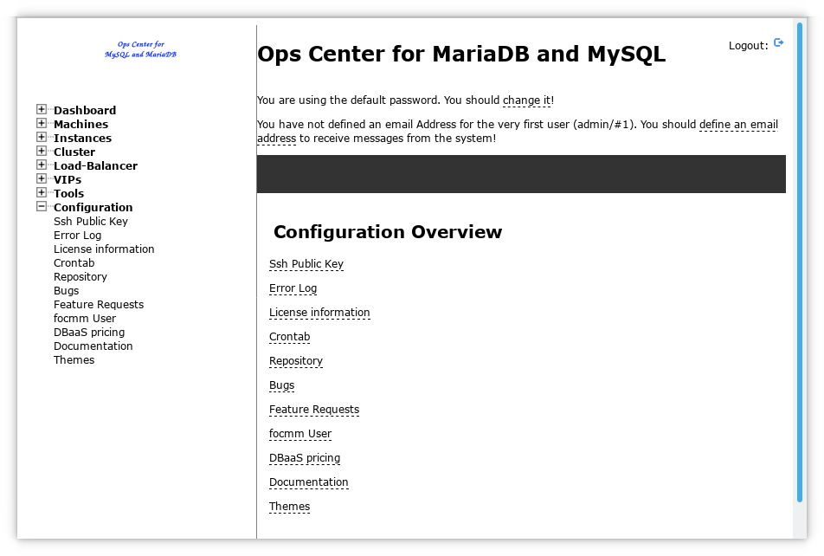Select Documentation in sidebar tree
This screenshot has height=556, width=824.
(93, 346)
